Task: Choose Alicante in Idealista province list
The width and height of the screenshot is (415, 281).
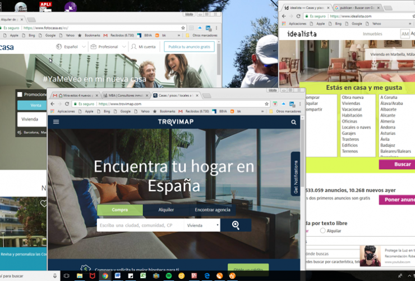Action: point(388,115)
